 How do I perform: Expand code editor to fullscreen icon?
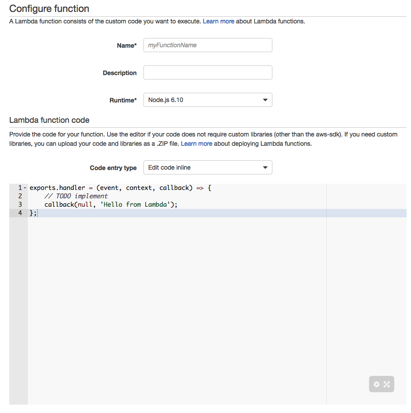tap(387, 384)
